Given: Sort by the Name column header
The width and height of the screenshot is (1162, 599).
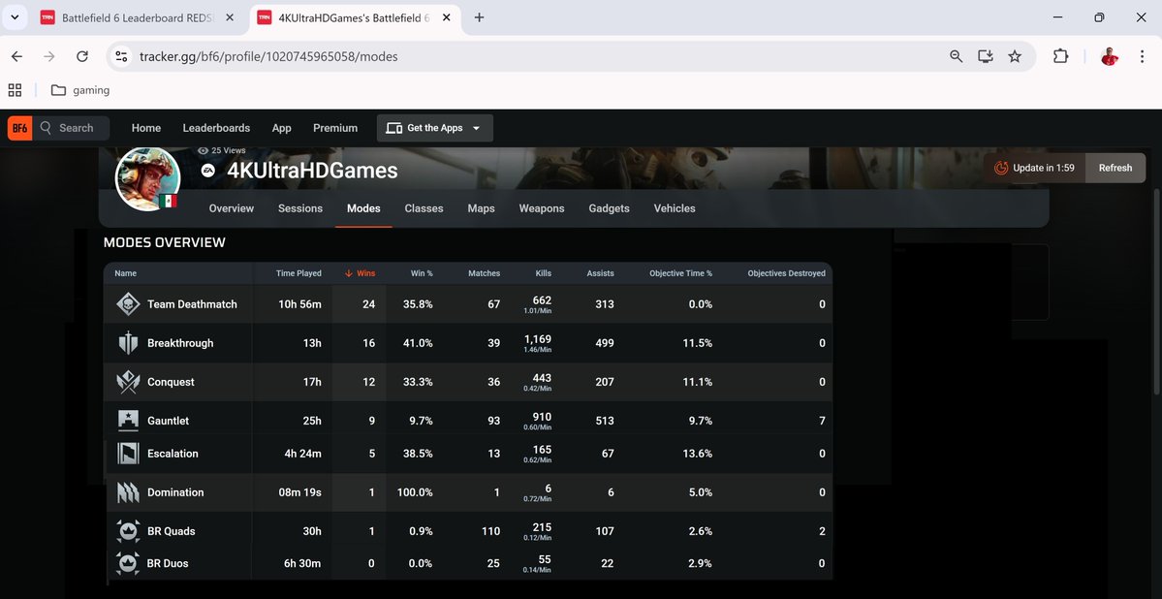Looking at the screenshot, I should pos(125,273).
